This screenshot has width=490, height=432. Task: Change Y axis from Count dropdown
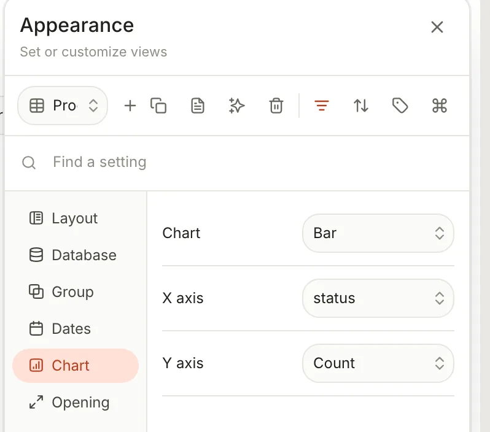click(378, 363)
